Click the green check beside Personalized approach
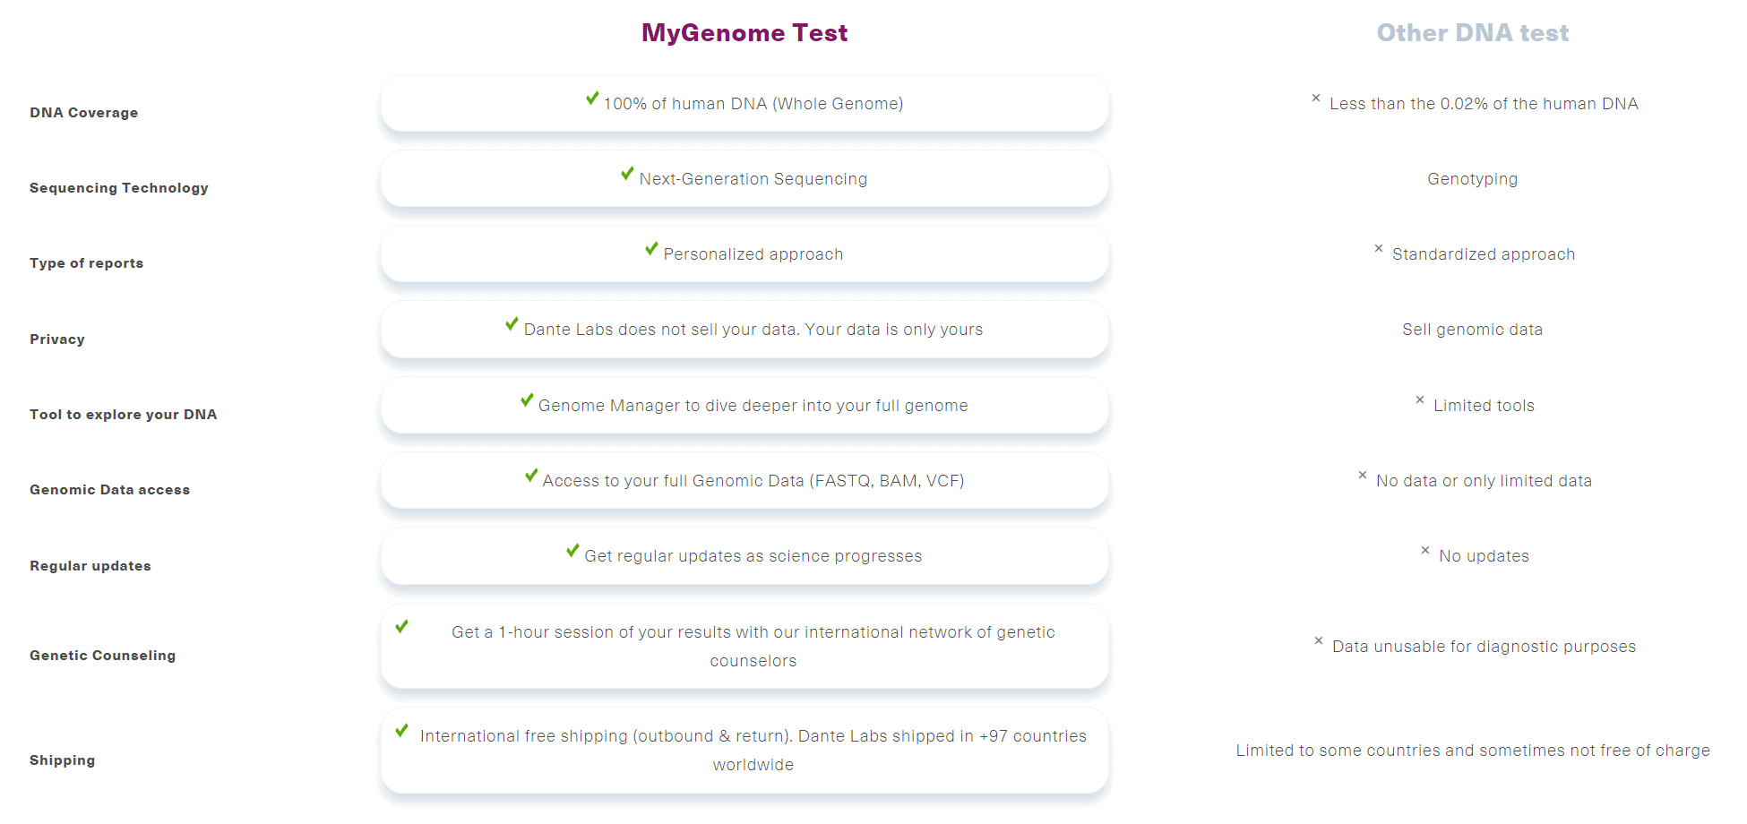The height and width of the screenshot is (824, 1747). tap(651, 249)
